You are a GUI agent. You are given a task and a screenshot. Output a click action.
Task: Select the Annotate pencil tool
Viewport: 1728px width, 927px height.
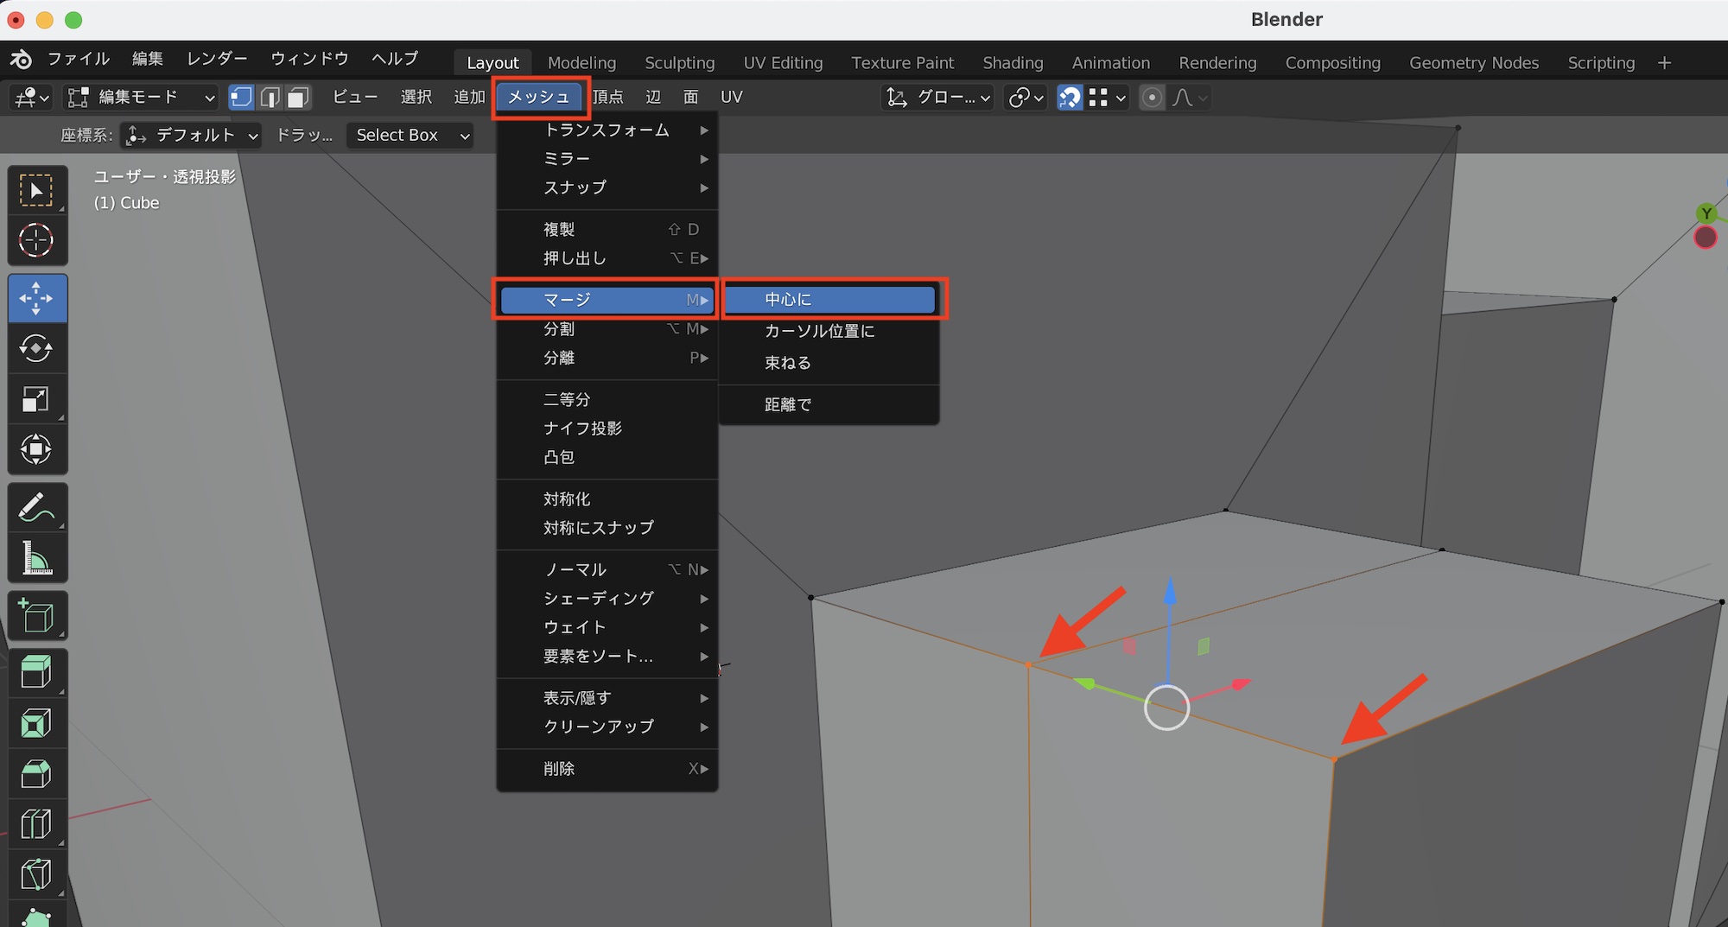(36, 508)
